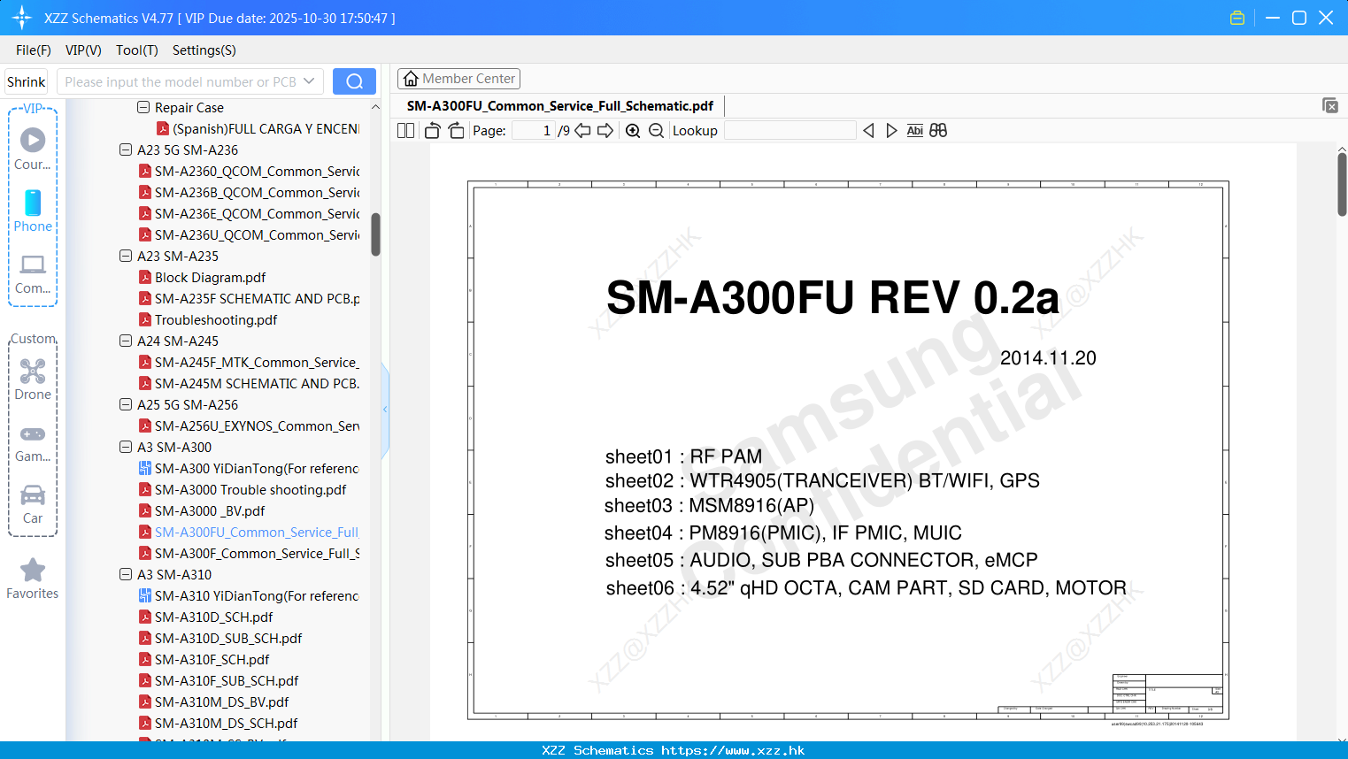Open the Game console category
The image size is (1348, 759).
click(x=33, y=442)
